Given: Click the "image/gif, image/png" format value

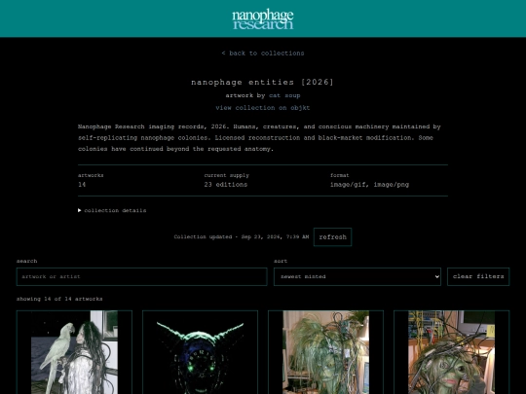Looking at the screenshot, I should (x=369, y=185).
